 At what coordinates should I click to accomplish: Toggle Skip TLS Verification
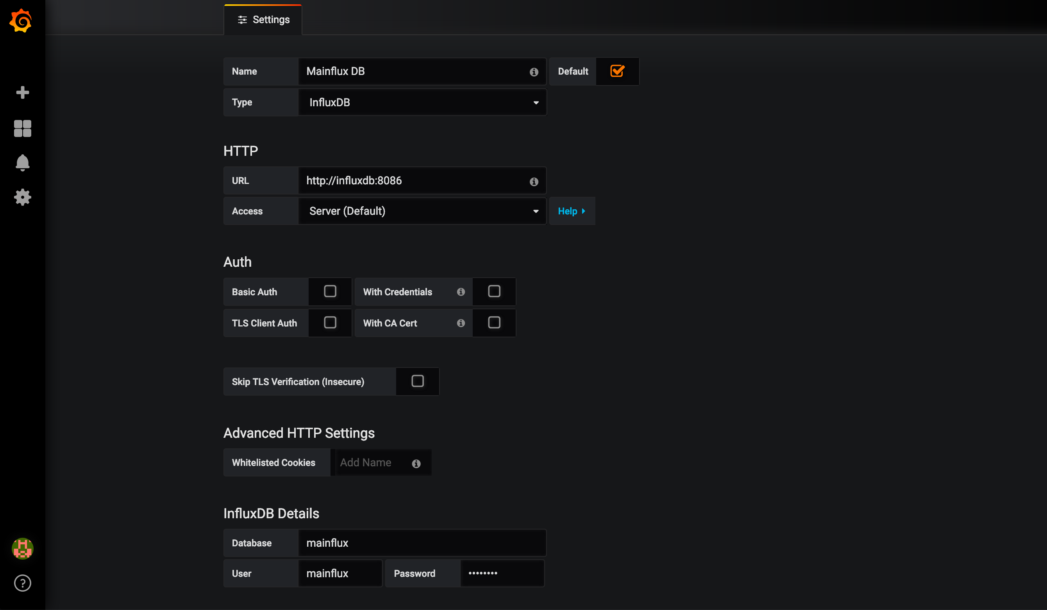[418, 381]
